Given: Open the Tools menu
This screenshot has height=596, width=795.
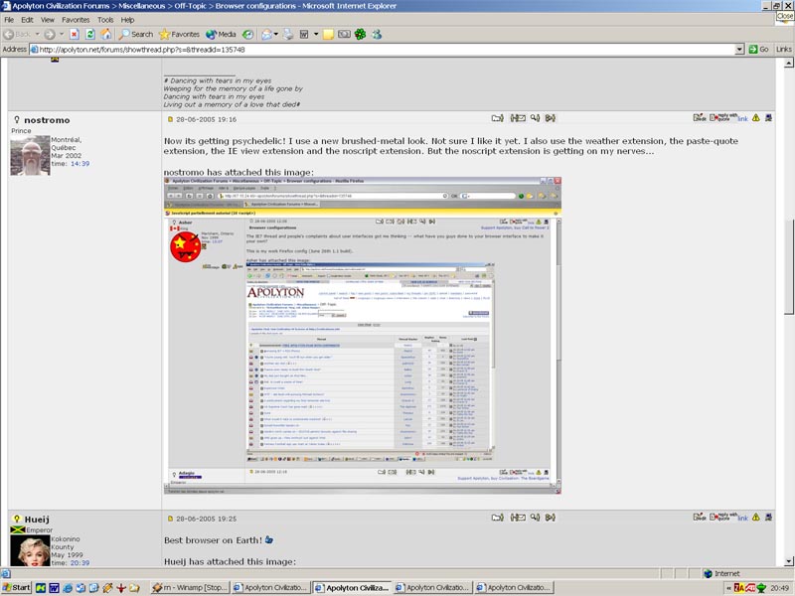Looking at the screenshot, I should click(103, 19).
